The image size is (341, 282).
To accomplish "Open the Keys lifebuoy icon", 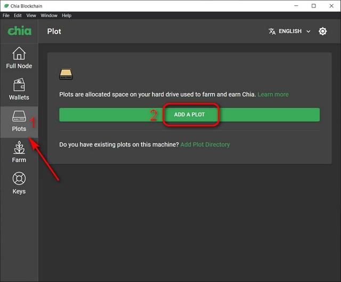I will pyautogui.click(x=19, y=179).
